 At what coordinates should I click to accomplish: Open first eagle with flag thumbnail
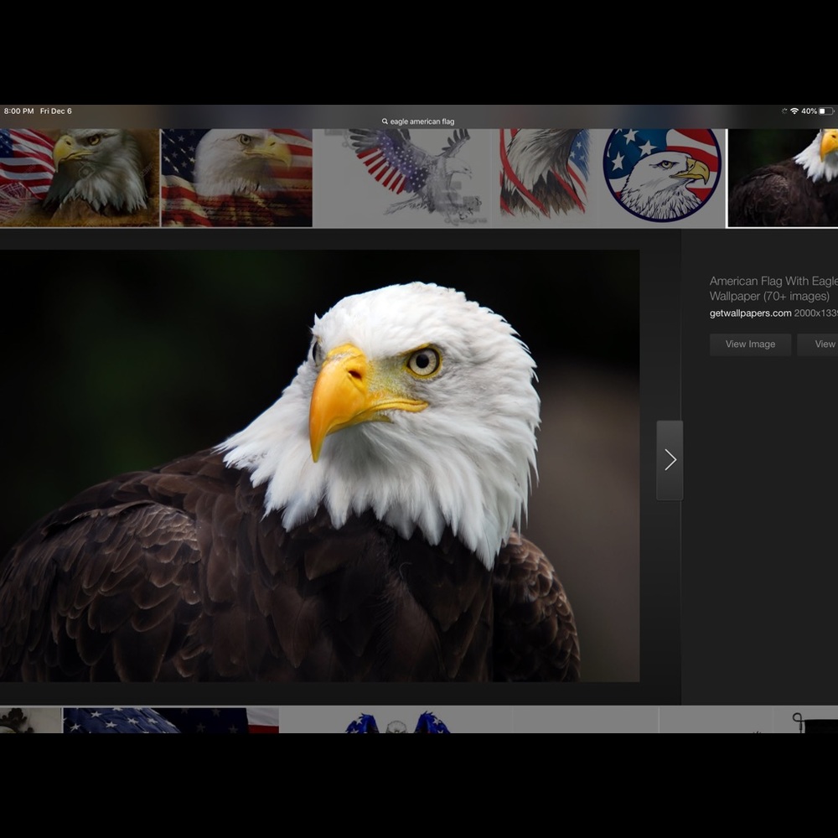(79, 177)
